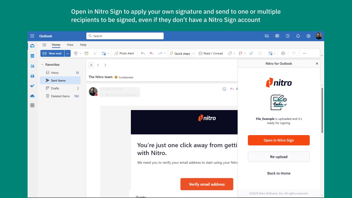Toggle the hamburger navigation pane button
This screenshot has width=352, height=198.
coord(44,45)
